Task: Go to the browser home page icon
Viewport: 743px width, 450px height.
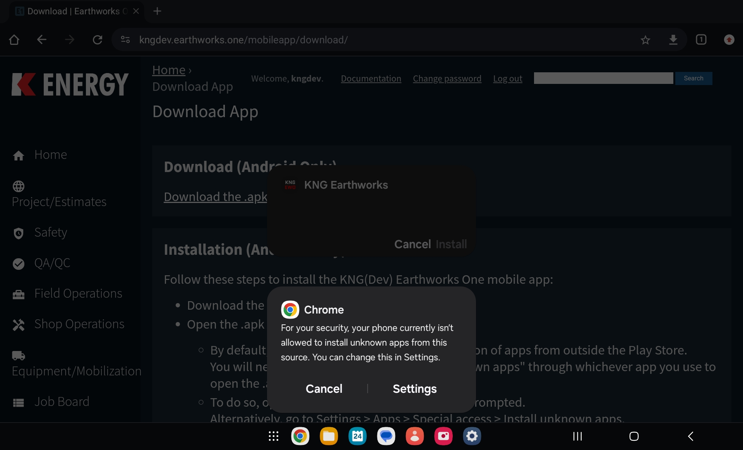Action: pyautogui.click(x=14, y=40)
